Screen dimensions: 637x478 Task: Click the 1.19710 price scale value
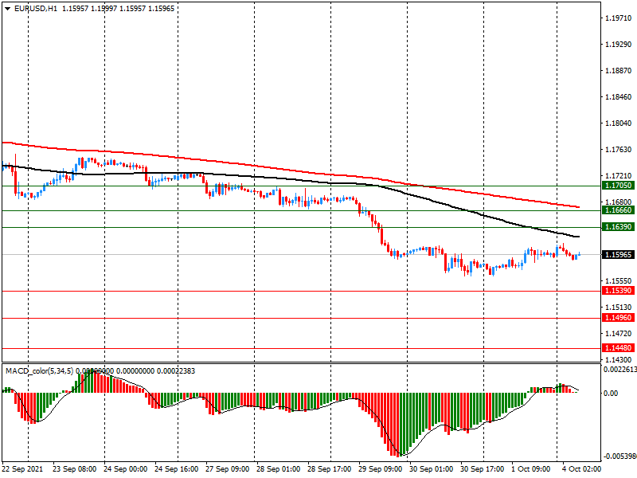[x=619, y=18]
